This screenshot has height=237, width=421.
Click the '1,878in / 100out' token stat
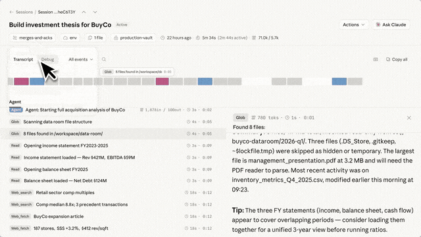coord(163,110)
